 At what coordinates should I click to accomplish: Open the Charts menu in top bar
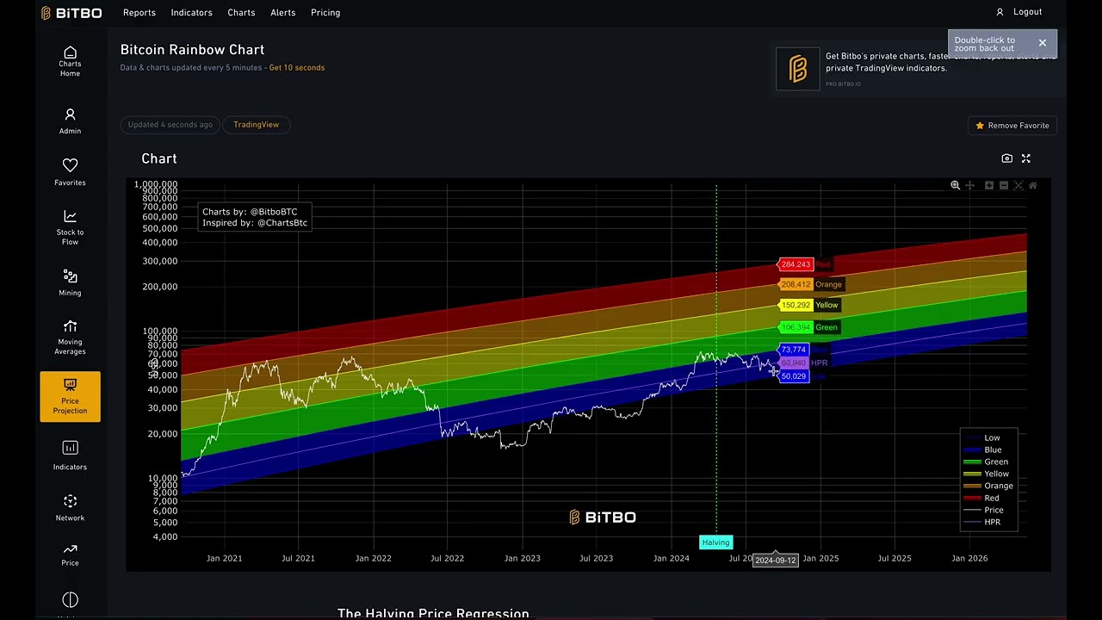pos(241,13)
